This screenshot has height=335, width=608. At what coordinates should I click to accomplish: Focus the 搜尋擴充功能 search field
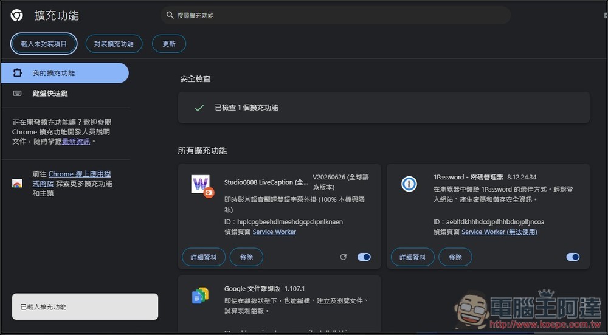336,15
